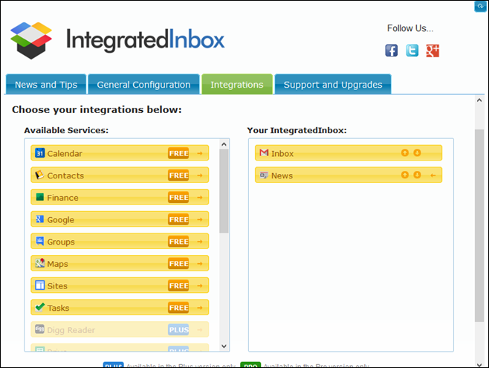489x368 pixels.
Task: Click the Digg Reader add arrow
Action: (x=200, y=330)
